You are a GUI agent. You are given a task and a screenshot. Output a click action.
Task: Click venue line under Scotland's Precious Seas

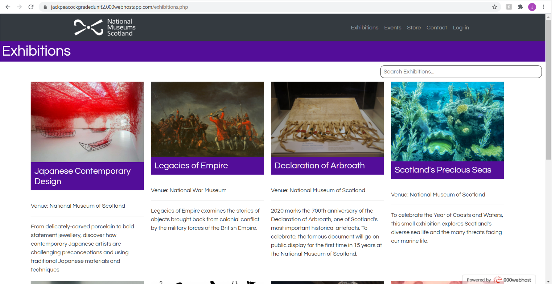(438, 195)
